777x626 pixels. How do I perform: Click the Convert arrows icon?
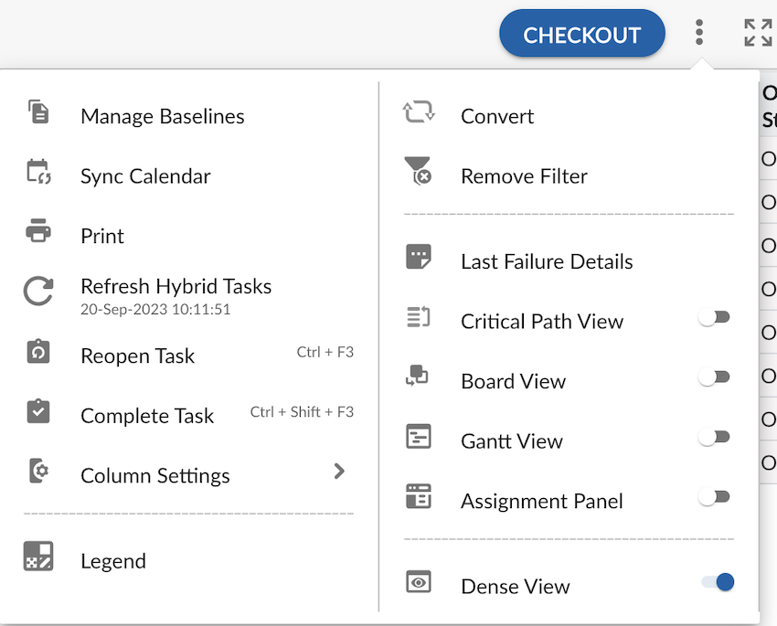(418, 109)
